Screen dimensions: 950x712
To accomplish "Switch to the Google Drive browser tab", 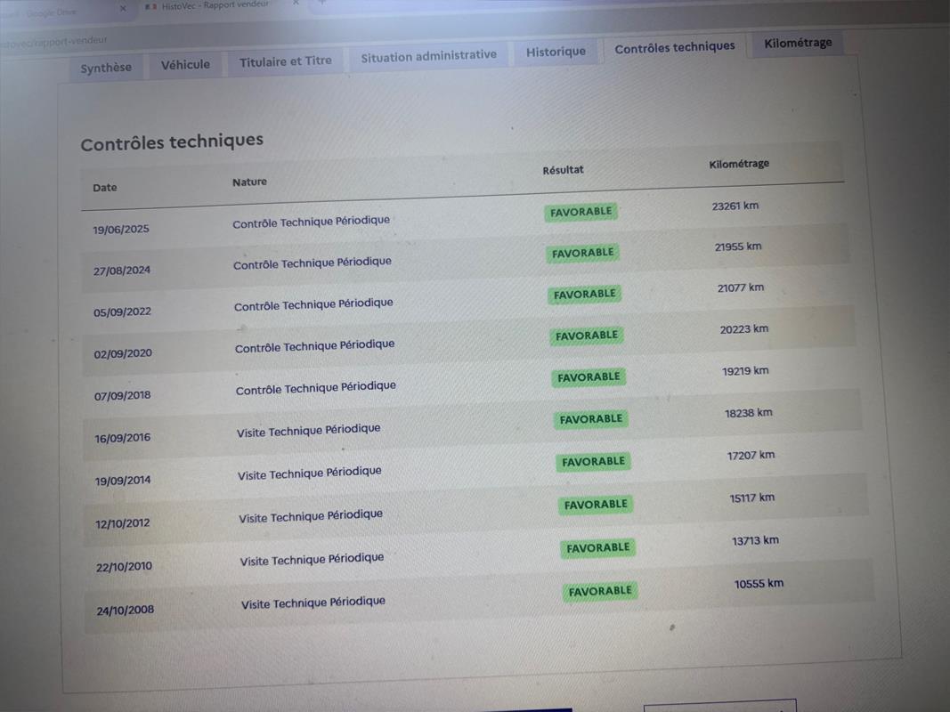I will (52, 12).
